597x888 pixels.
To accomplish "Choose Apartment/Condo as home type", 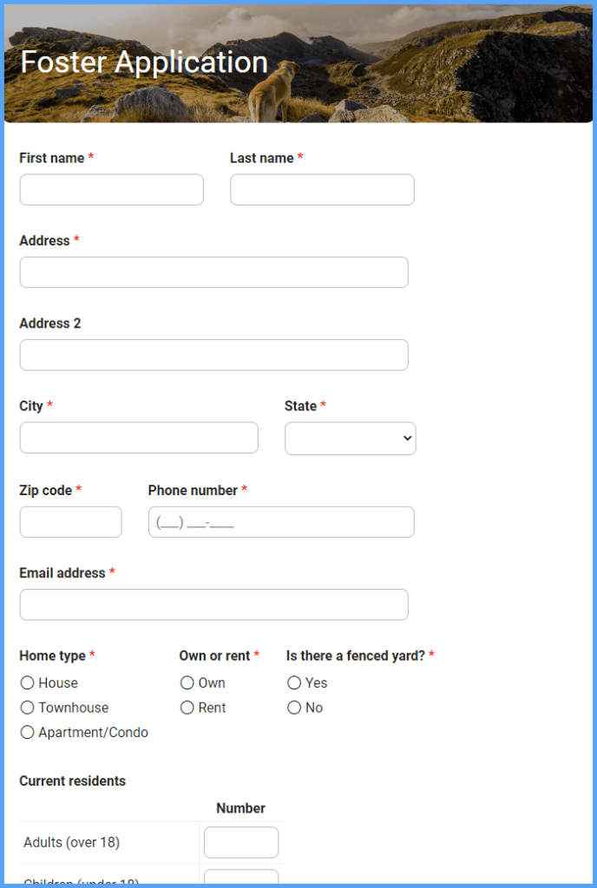I will [x=27, y=732].
